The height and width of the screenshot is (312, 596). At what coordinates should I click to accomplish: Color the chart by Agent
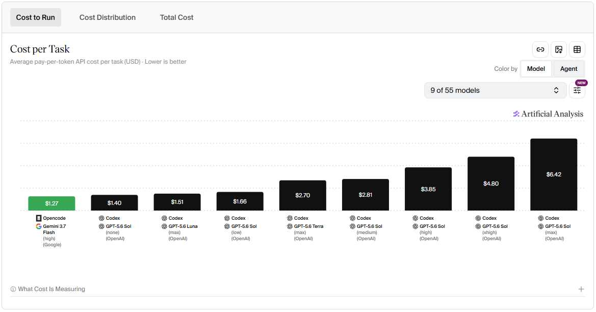tap(568, 69)
